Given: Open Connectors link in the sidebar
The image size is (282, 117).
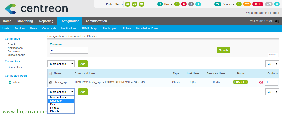Looking at the screenshot, I should coord(15,67).
